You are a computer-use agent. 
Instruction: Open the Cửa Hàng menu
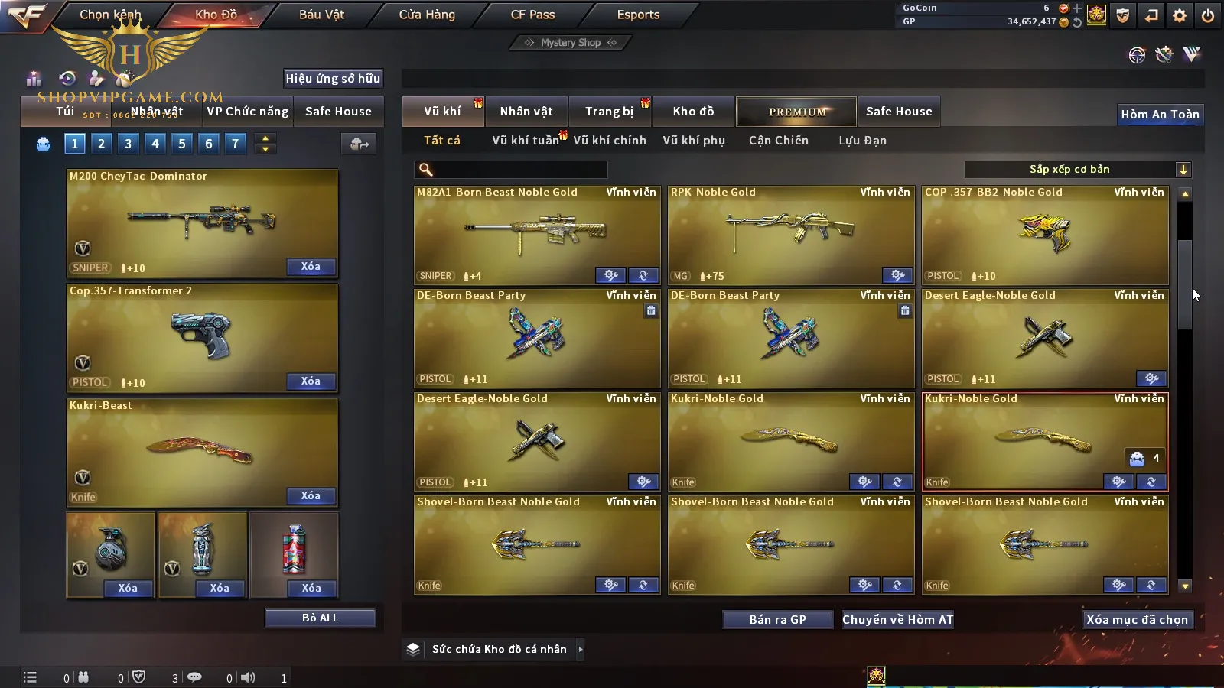(427, 15)
